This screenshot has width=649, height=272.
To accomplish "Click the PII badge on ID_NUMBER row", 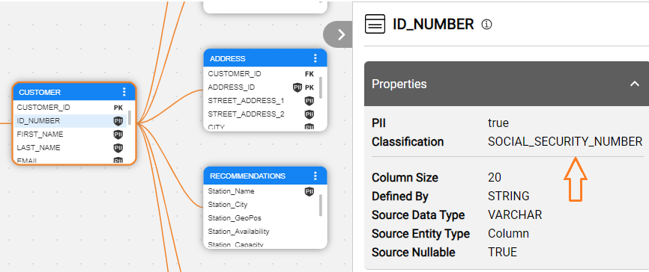I will (118, 121).
